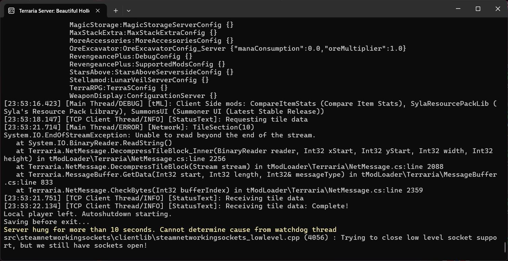Open a new terminal tab with the plus button
508x261 pixels.
[116, 11]
